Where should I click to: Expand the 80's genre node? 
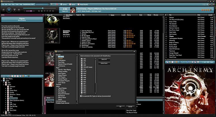point(6,89)
